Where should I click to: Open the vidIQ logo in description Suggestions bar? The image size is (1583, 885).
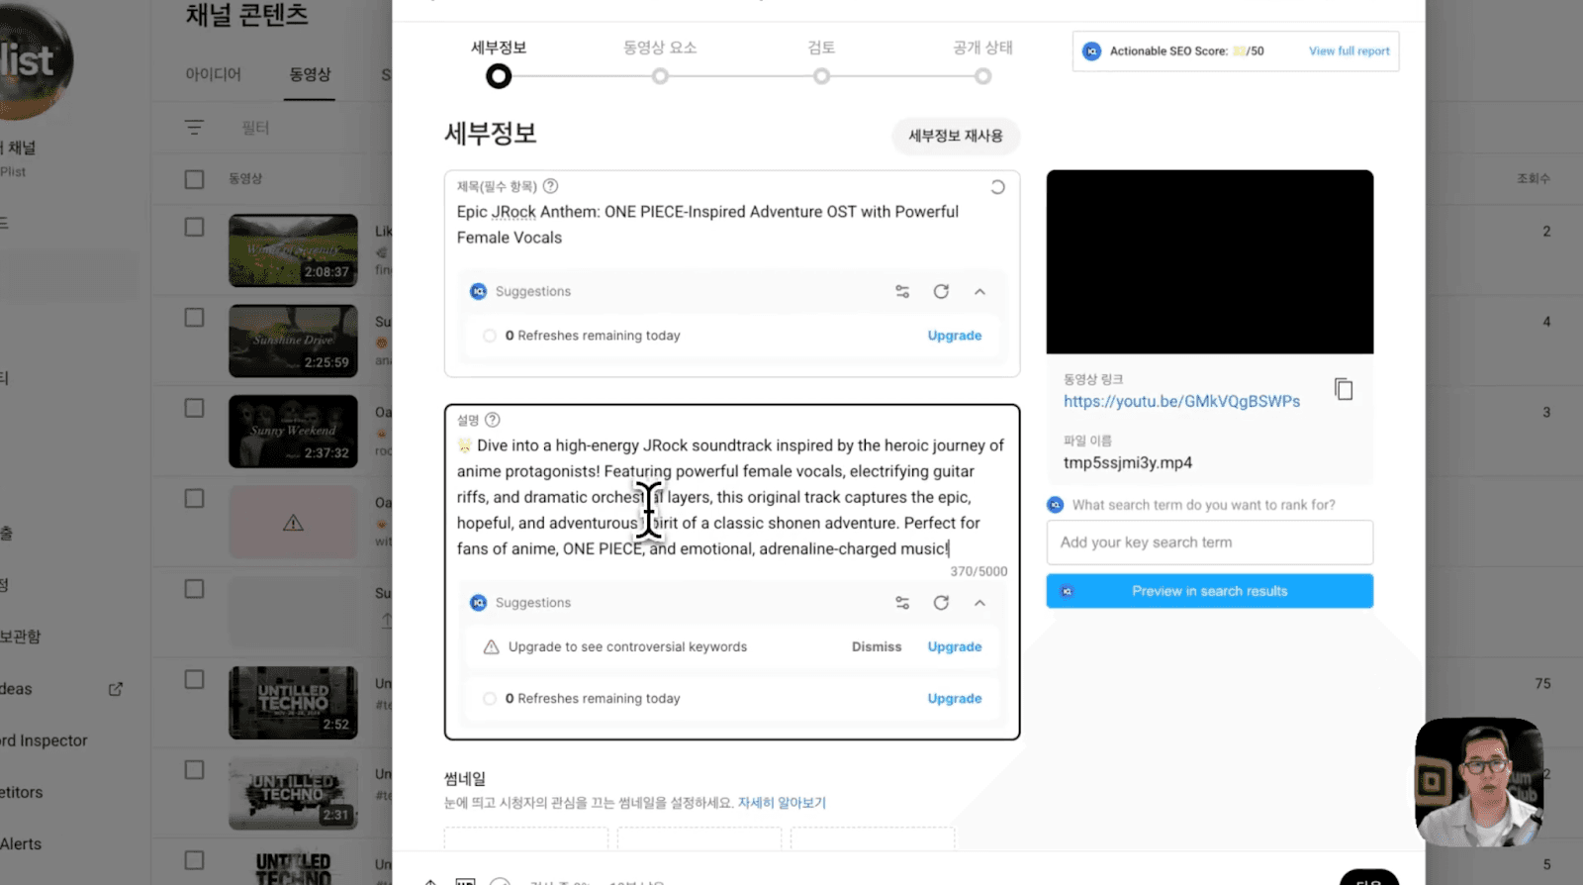point(478,603)
